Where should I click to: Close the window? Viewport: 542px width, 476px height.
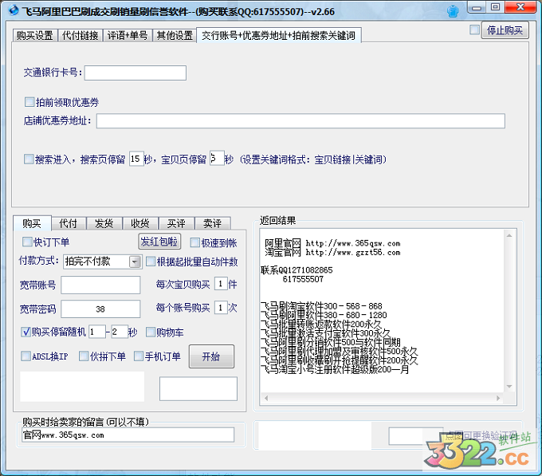coord(520,7)
